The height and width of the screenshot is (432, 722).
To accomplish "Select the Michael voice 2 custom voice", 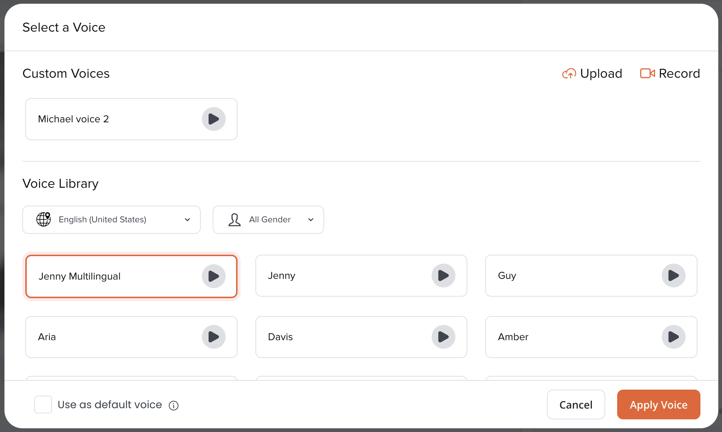I will click(x=112, y=119).
